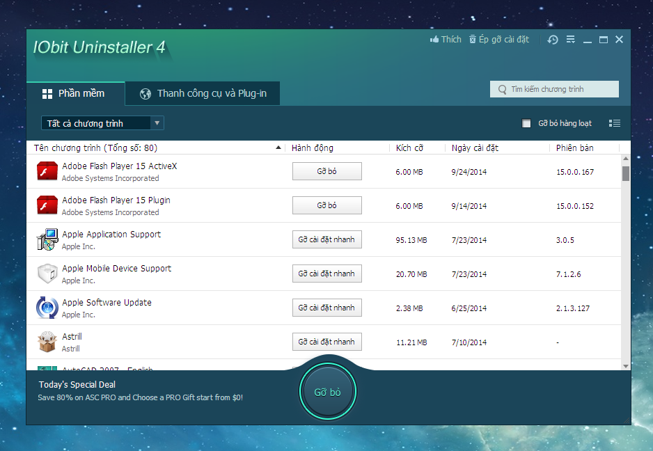This screenshot has height=451, width=653.
Task: Click install date 6/25/2014
Action: [469, 308]
